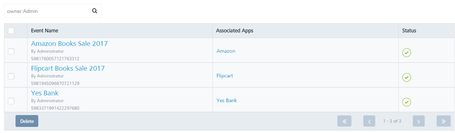This screenshot has width=455, height=133.
Task: Click the search magnifier icon
Action: click(x=95, y=11)
